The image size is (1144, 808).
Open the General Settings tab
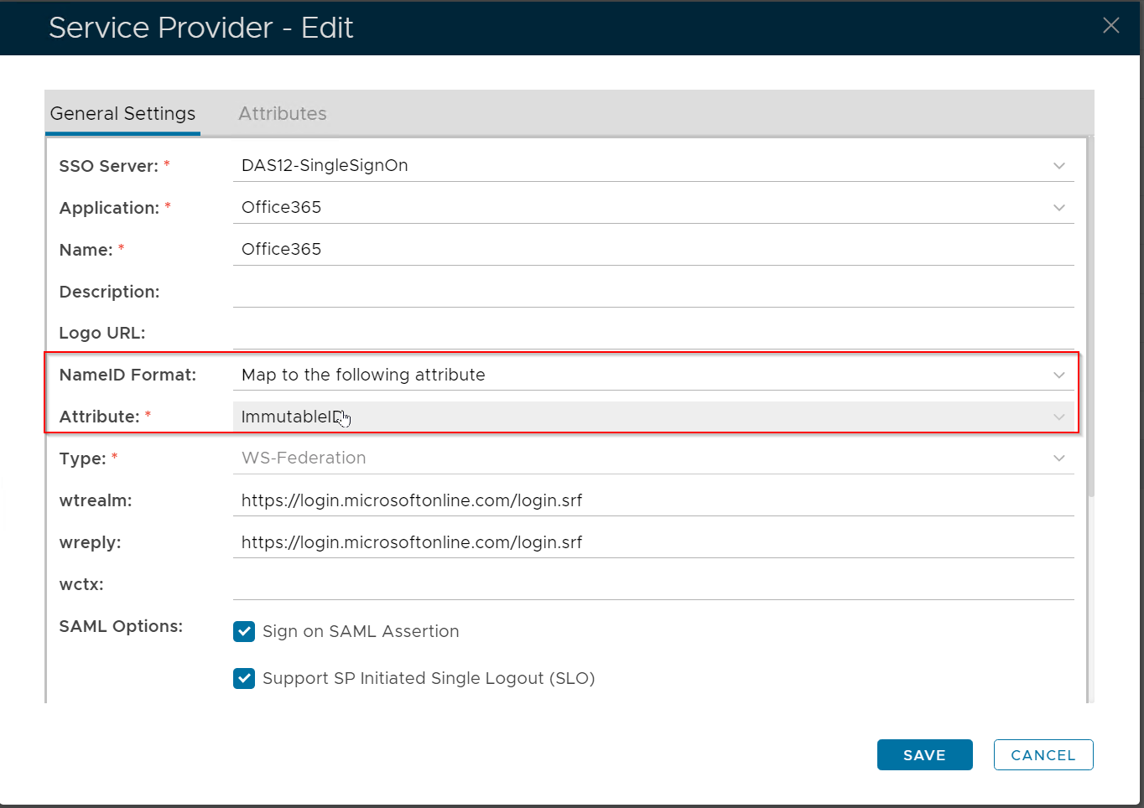point(122,114)
